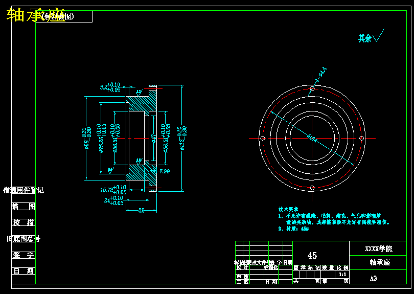Select the 设计 row label

242,267
